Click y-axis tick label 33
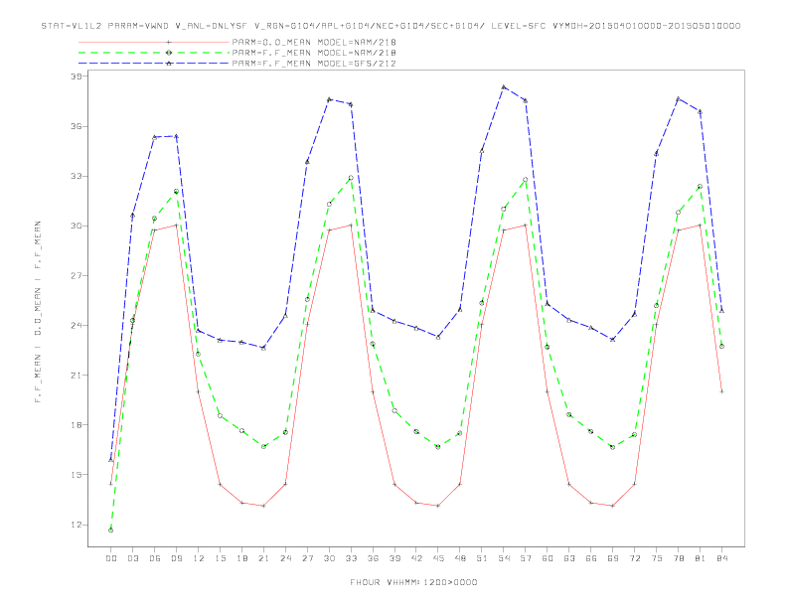Image resolution: width=787 pixels, height=608 pixels. 77,176
